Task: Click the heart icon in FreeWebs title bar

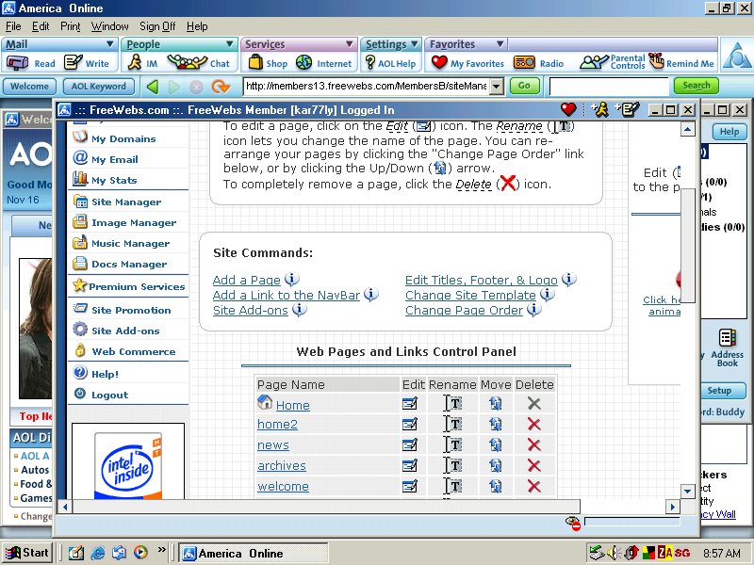Action: point(568,109)
